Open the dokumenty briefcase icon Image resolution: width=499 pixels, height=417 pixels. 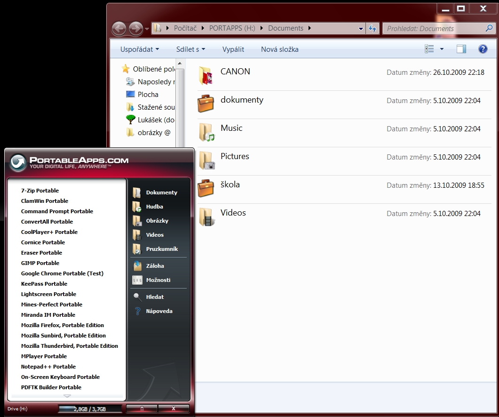(x=206, y=104)
